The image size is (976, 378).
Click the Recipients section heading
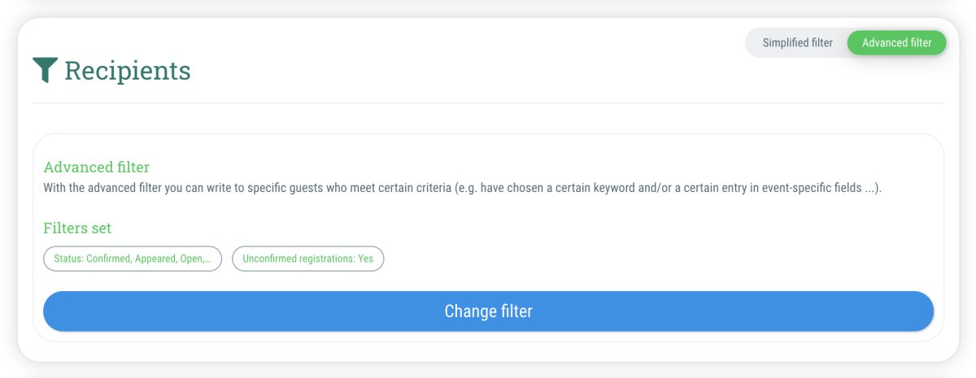click(x=128, y=71)
